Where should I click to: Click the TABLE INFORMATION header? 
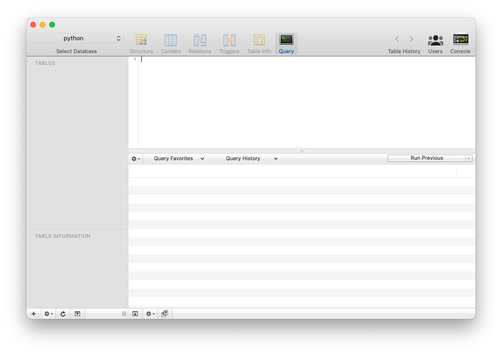click(x=63, y=236)
